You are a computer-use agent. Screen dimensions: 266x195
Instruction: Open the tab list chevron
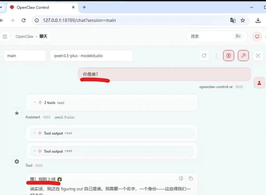[1, 7]
